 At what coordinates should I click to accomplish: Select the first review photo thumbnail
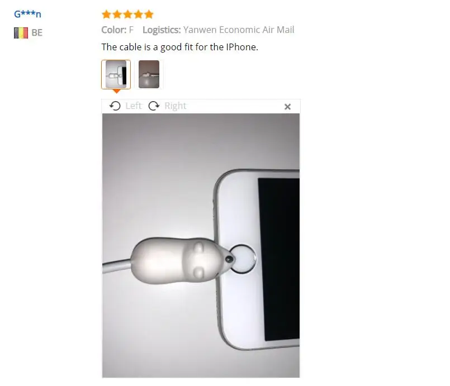(x=116, y=74)
